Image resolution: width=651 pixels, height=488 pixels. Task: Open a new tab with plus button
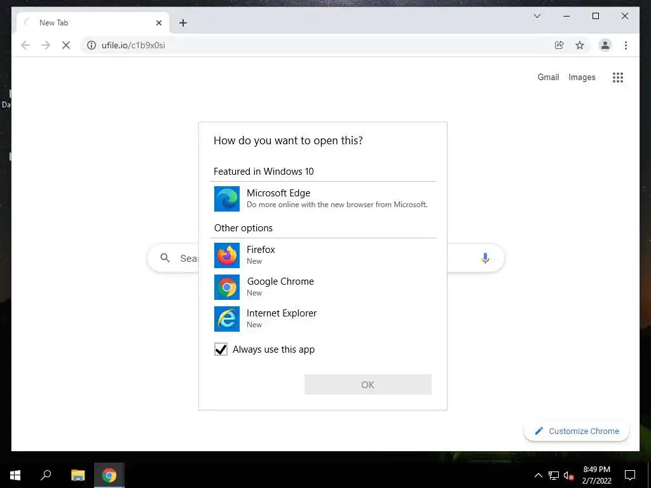pyautogui.click(x=183, y=23)
